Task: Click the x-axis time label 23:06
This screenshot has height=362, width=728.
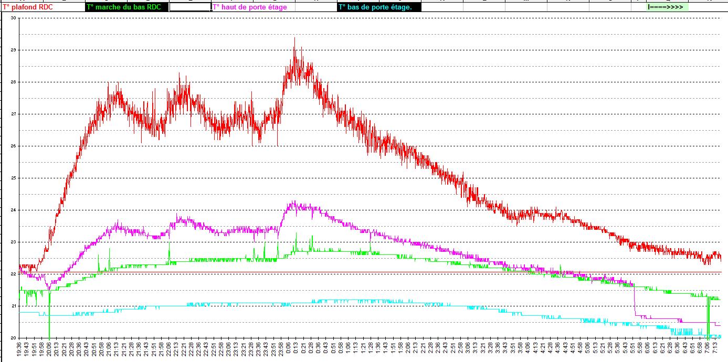Action: coord(228,348)
